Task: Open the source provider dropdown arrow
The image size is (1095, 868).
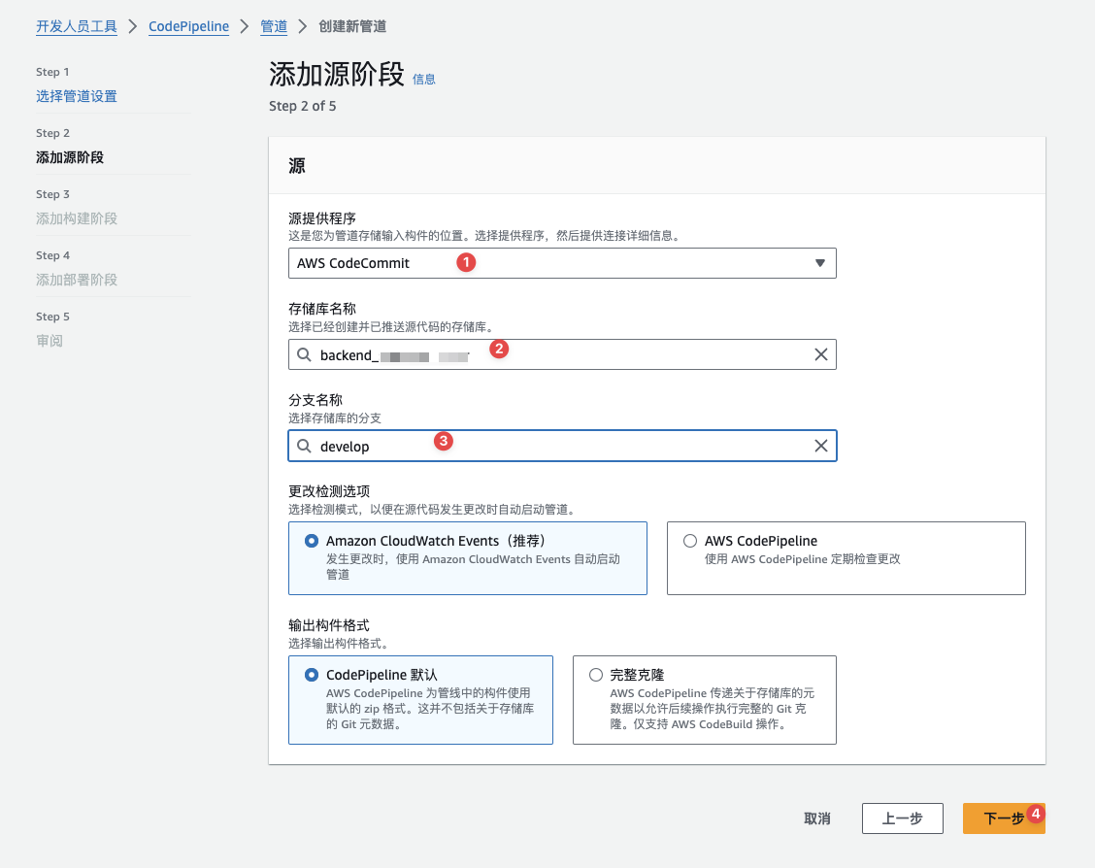Action: [820, 263]
